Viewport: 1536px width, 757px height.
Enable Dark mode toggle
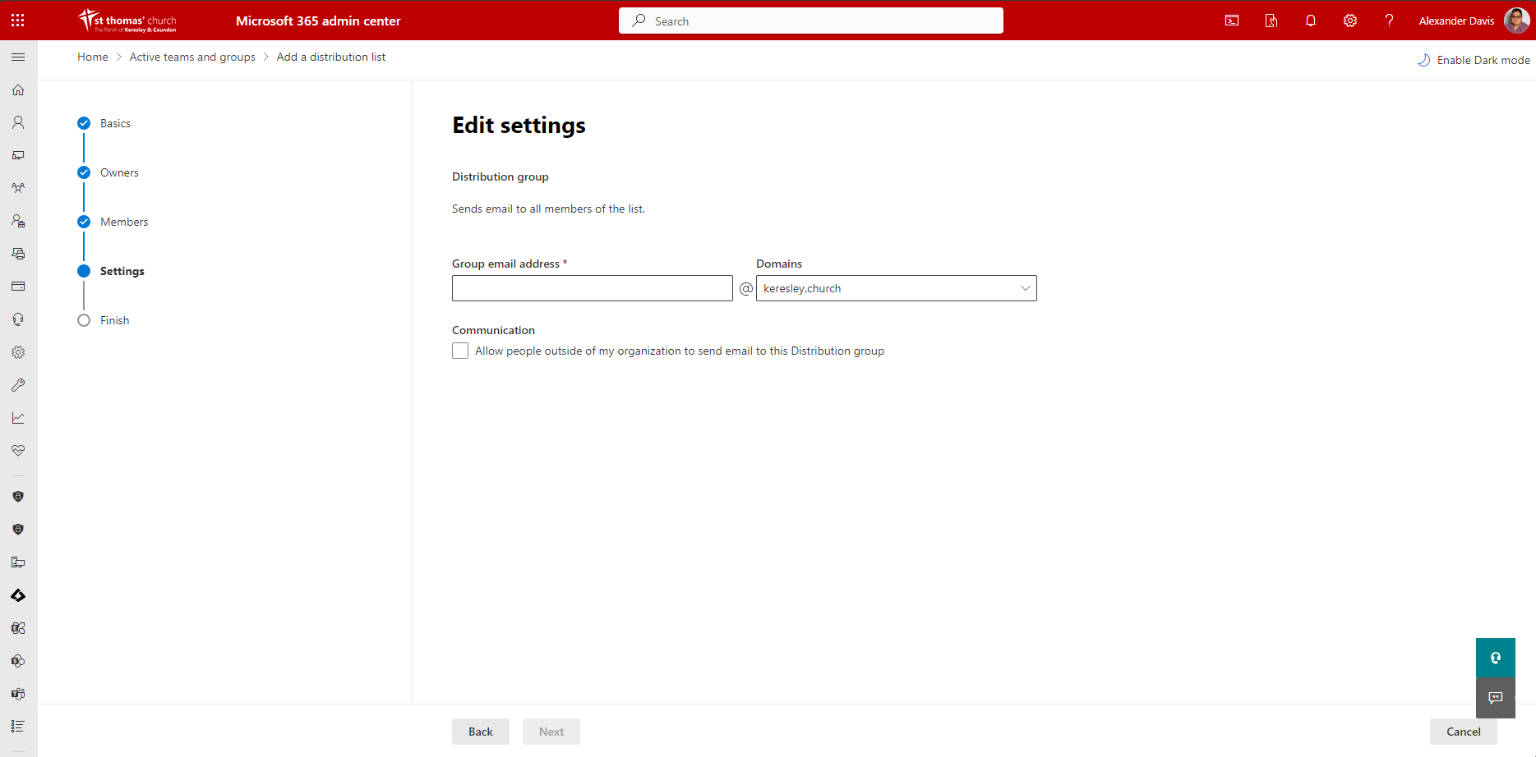click(x=1474, y=60)
